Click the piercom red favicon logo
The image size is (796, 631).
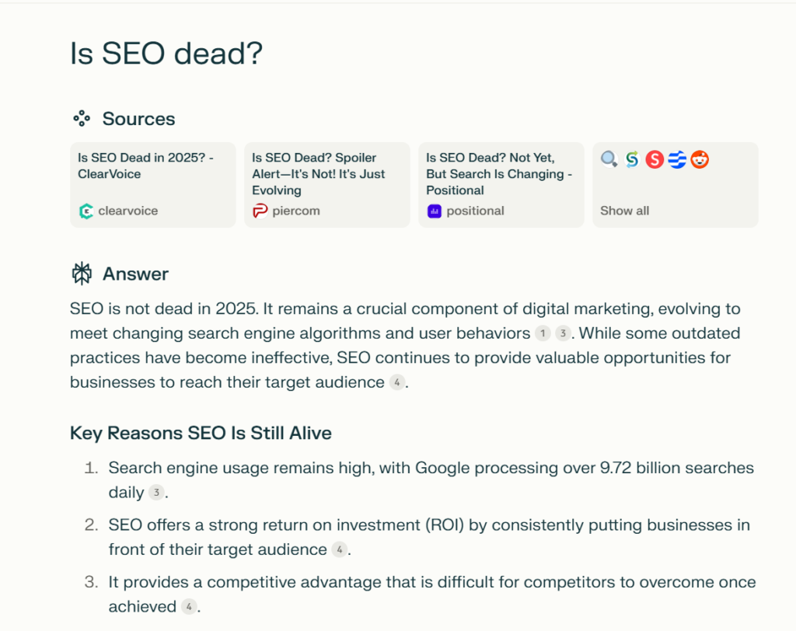(x=260, y=211)
